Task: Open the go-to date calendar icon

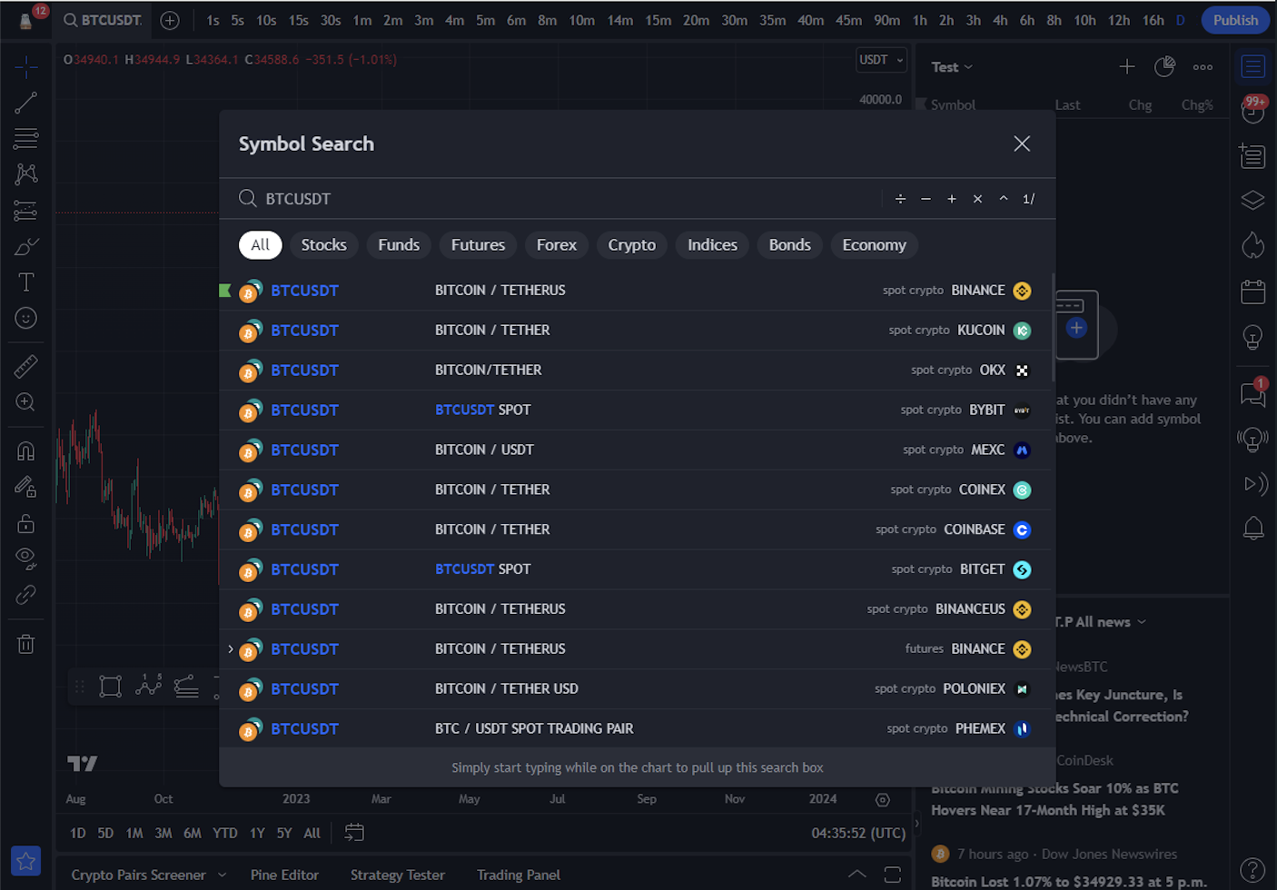Action: 354,833
